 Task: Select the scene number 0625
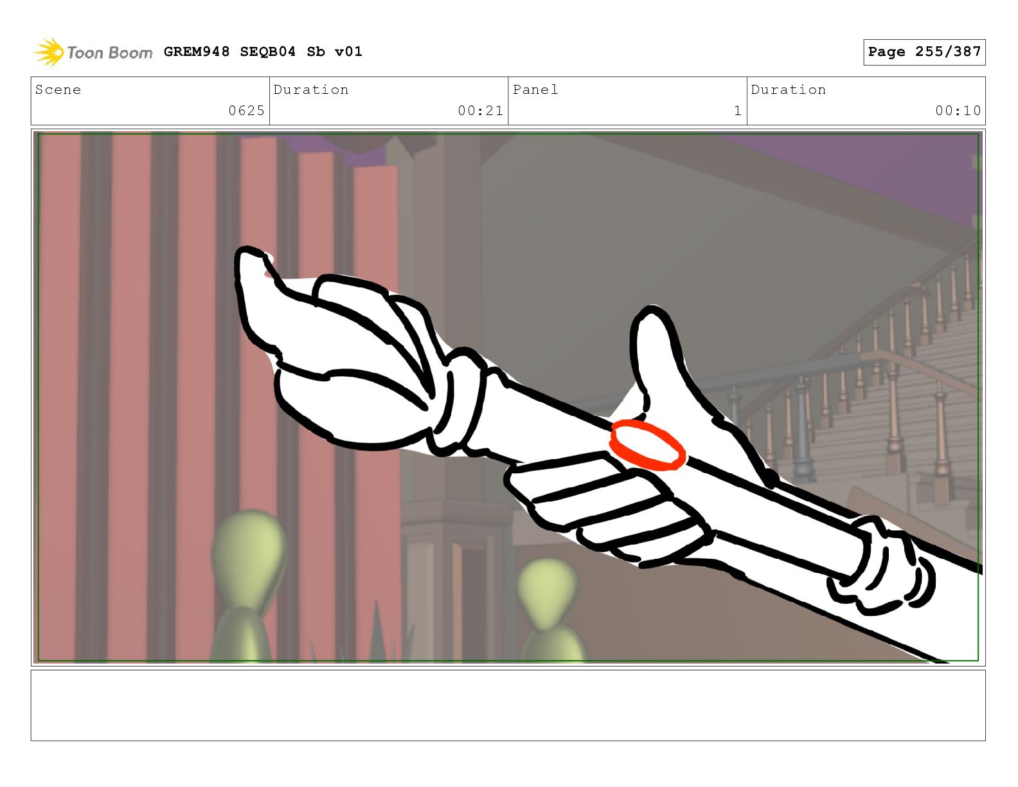click(x=247, y=111)
